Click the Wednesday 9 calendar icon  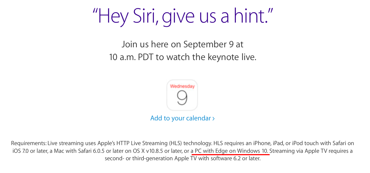(x=182, y=95)
